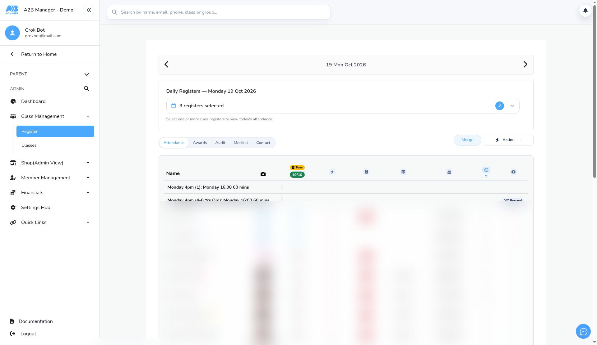Switch to the Contact tab
597x345 pixels.
click(x=263, y=143)
